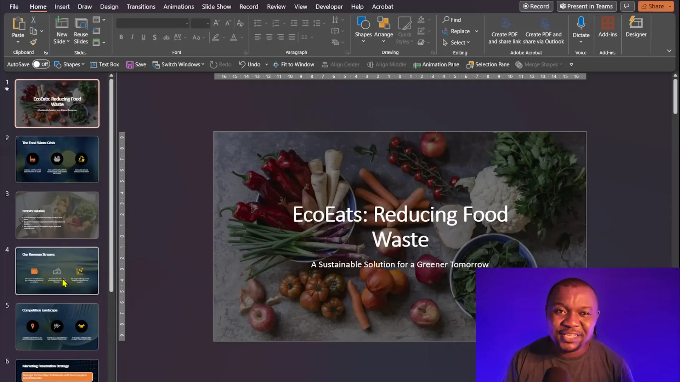Click Present in Teams button
Screen dimensions: 680x382
[586, 6]
